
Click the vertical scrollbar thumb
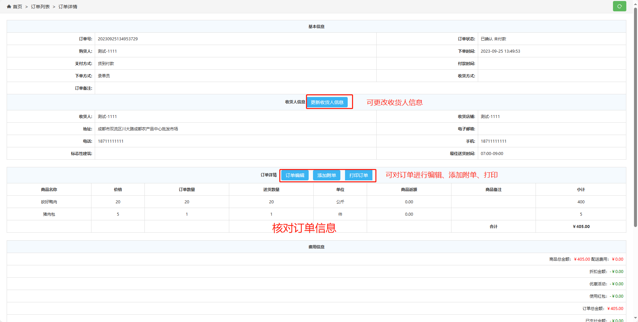[x=635, y=117]
